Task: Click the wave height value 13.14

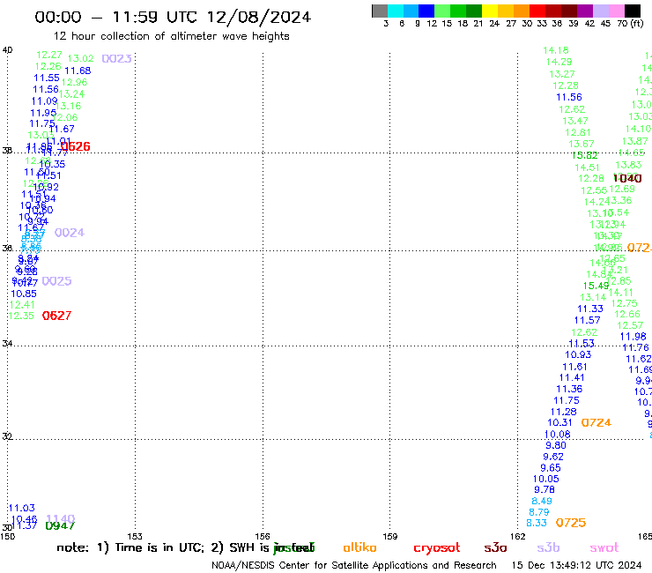Action: (x=593, y=298)
